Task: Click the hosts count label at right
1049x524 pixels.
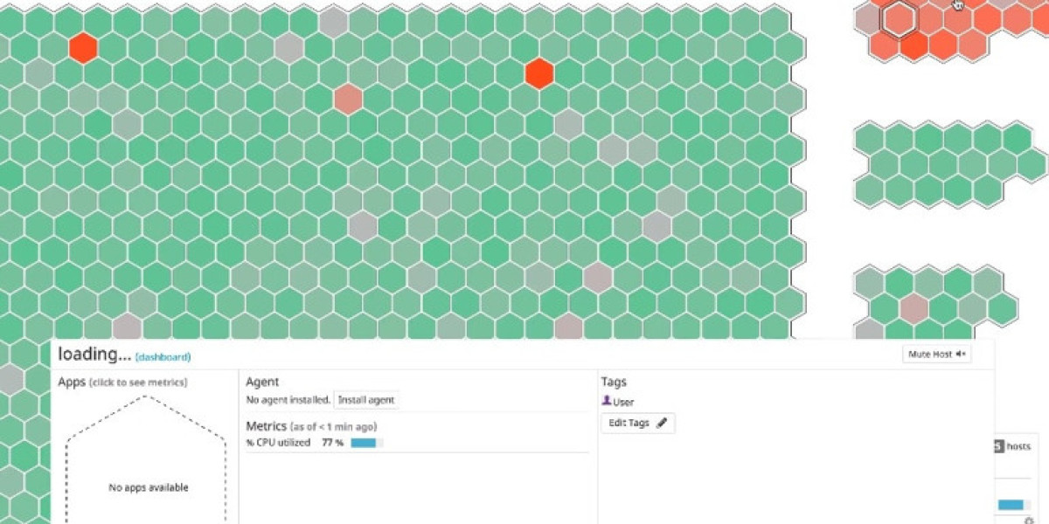Action: pyautogui.click(x=1018, y=446)
